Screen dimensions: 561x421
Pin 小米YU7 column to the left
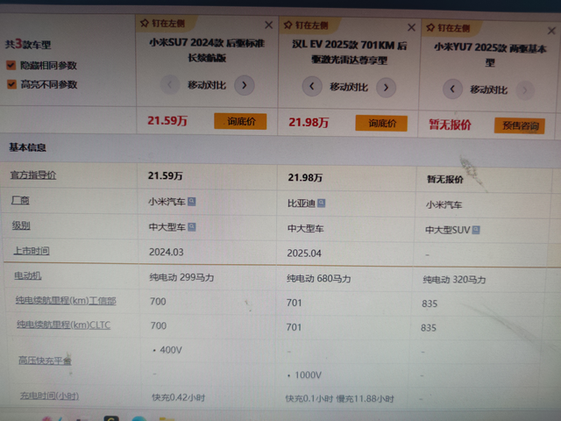pyautogui.click(x=448, y=28)
